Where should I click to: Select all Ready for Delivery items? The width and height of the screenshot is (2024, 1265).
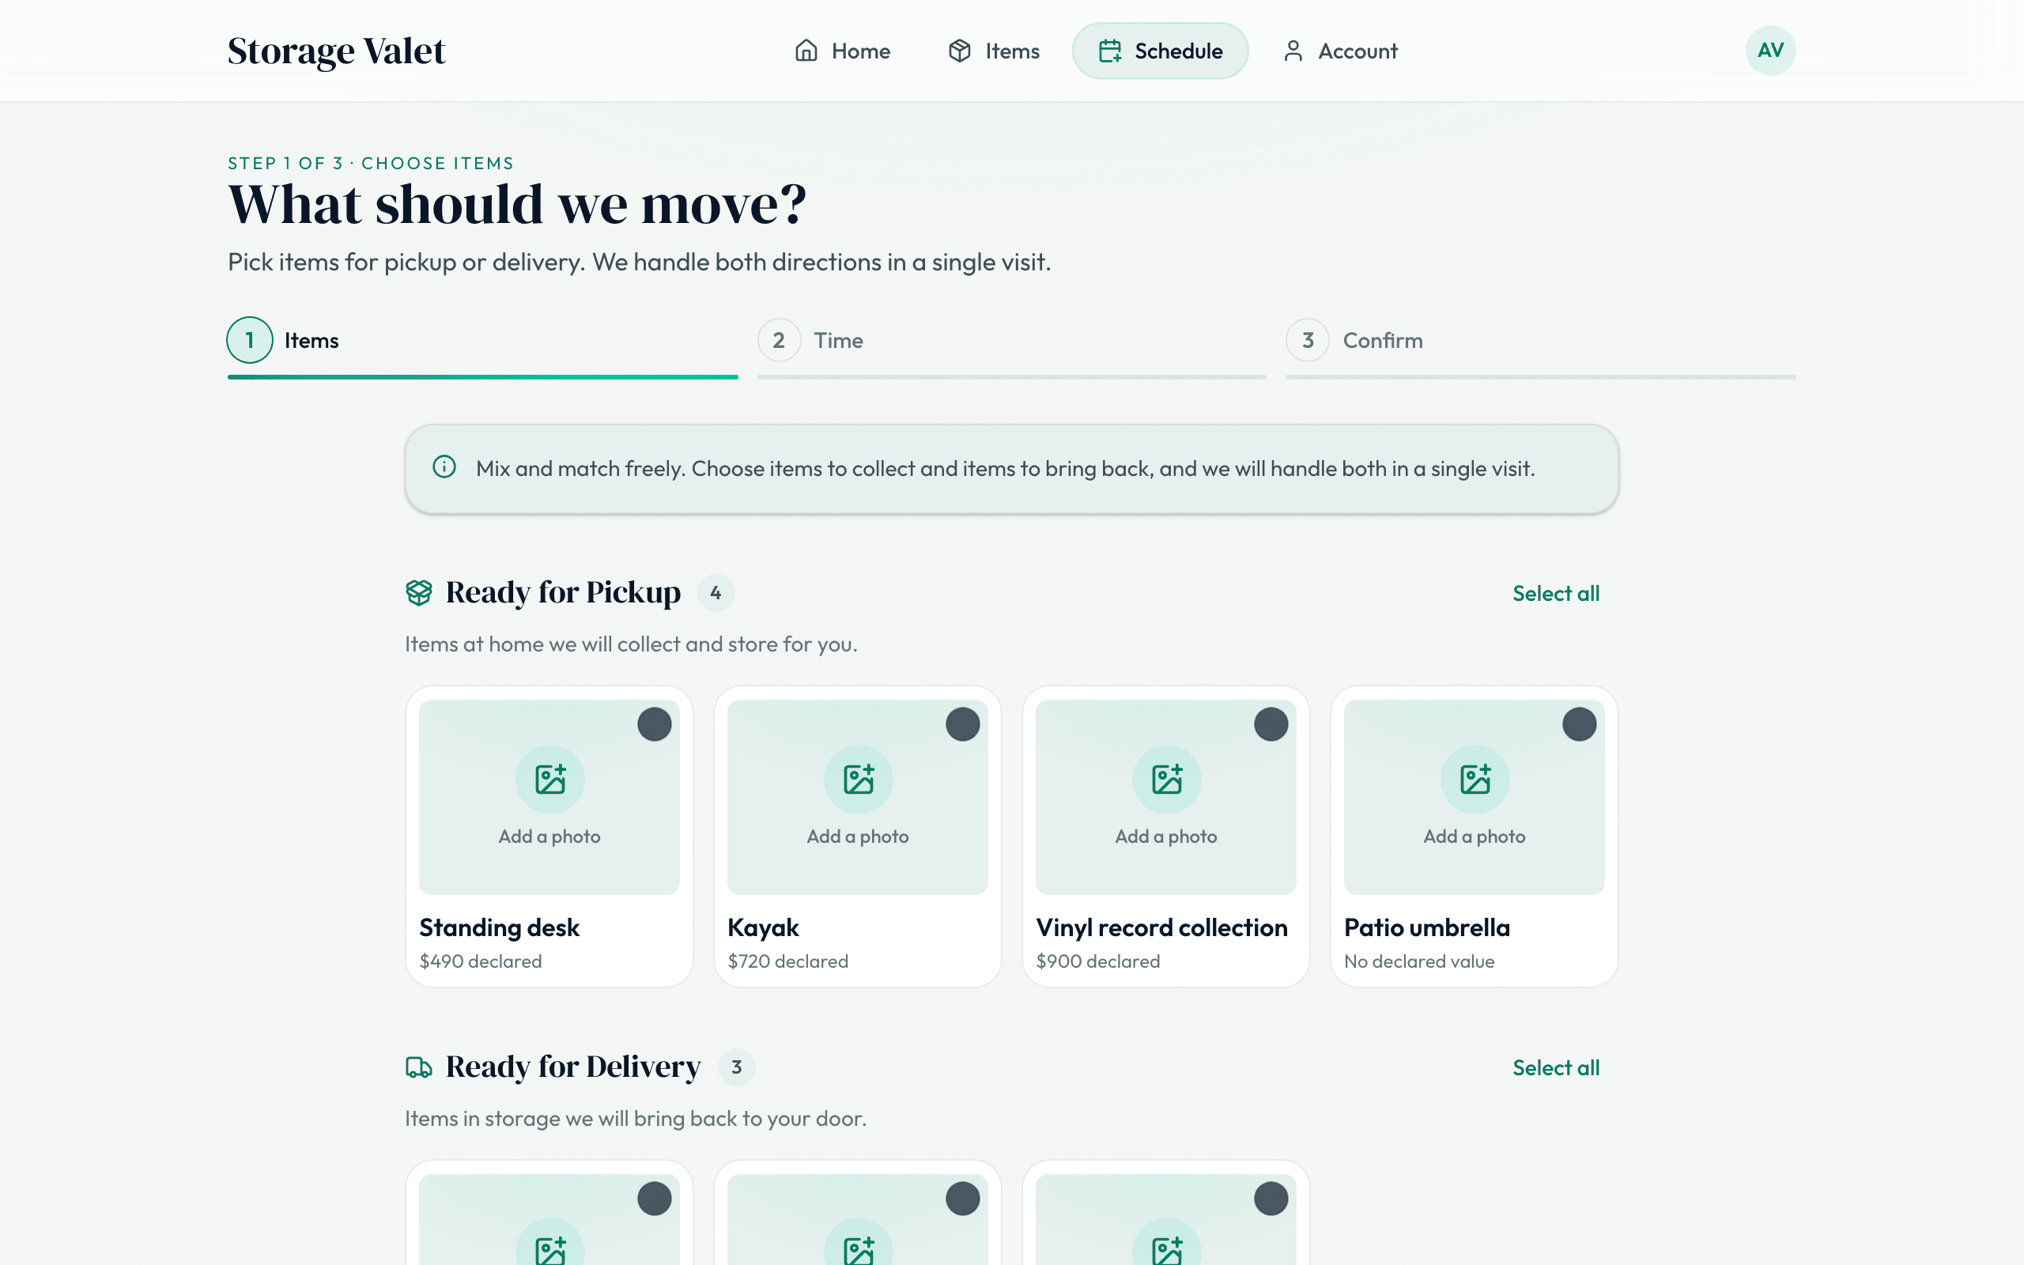click(x=1556, y=1067)
